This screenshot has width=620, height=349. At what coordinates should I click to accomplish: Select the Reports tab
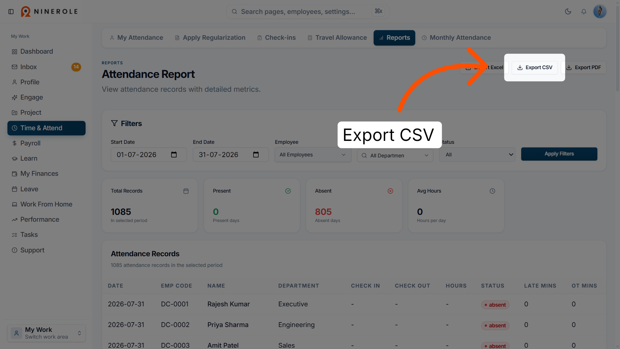(394, 38)
